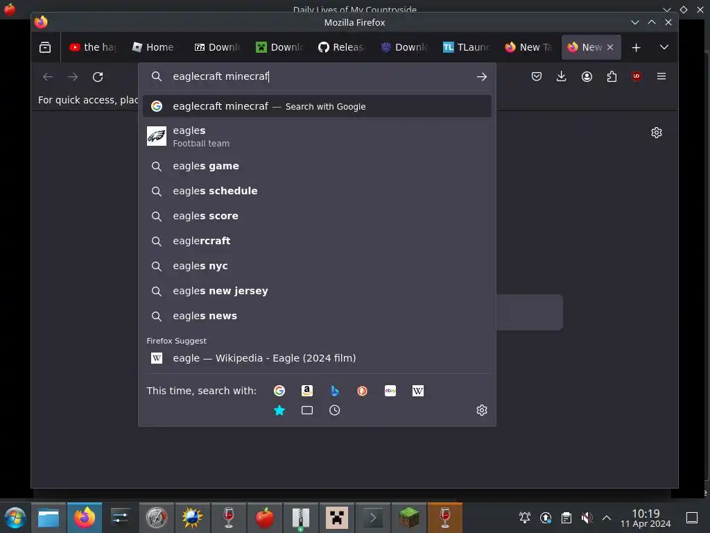Image resolution: width=710 pixels, height=533 pixels.
Task: Open a new tab with plus button
Action: pyautogui.click(x=636, y=47)
